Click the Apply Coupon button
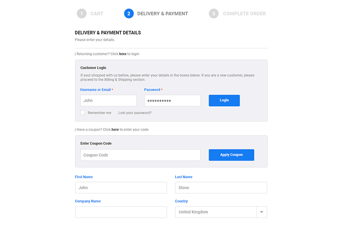 click(231, 155)
